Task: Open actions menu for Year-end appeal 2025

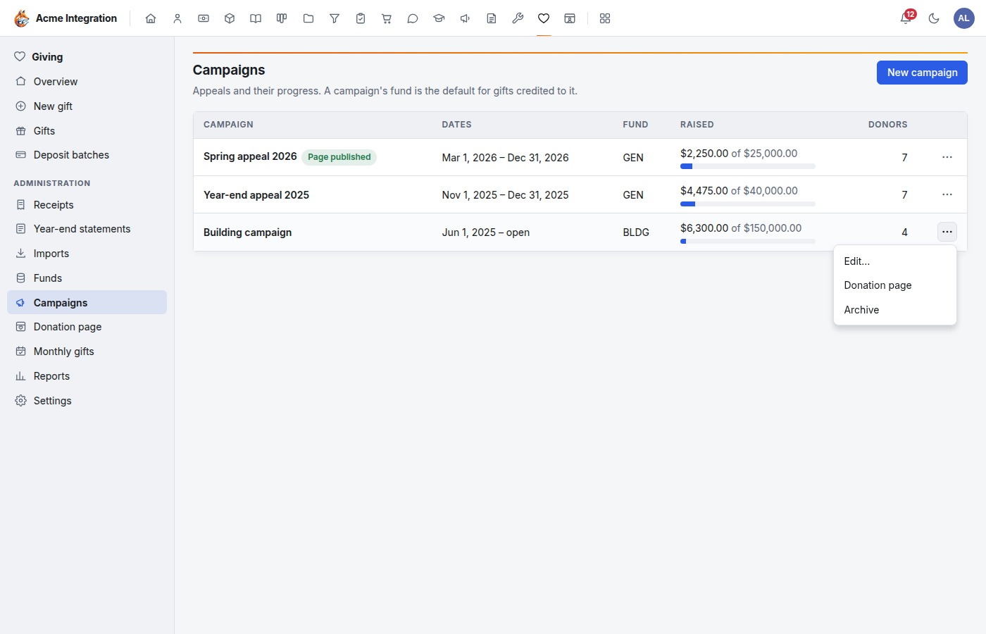Action: point(947,194)
